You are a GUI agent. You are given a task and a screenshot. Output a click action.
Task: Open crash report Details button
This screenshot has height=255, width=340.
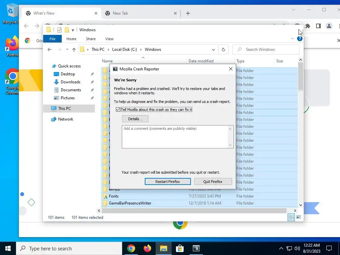[x=135, y=119]
